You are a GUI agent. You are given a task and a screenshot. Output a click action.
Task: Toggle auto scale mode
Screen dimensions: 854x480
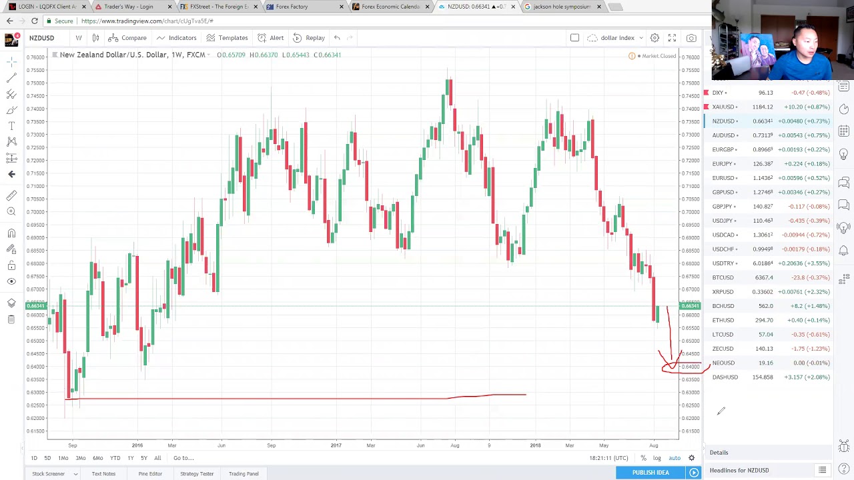coord(675,458)
